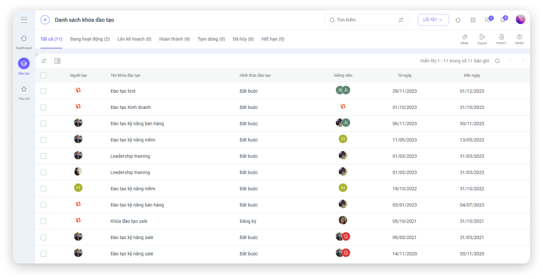Tick the select-all checkbox in table header

pyautogui.click(x=44, y=75)
